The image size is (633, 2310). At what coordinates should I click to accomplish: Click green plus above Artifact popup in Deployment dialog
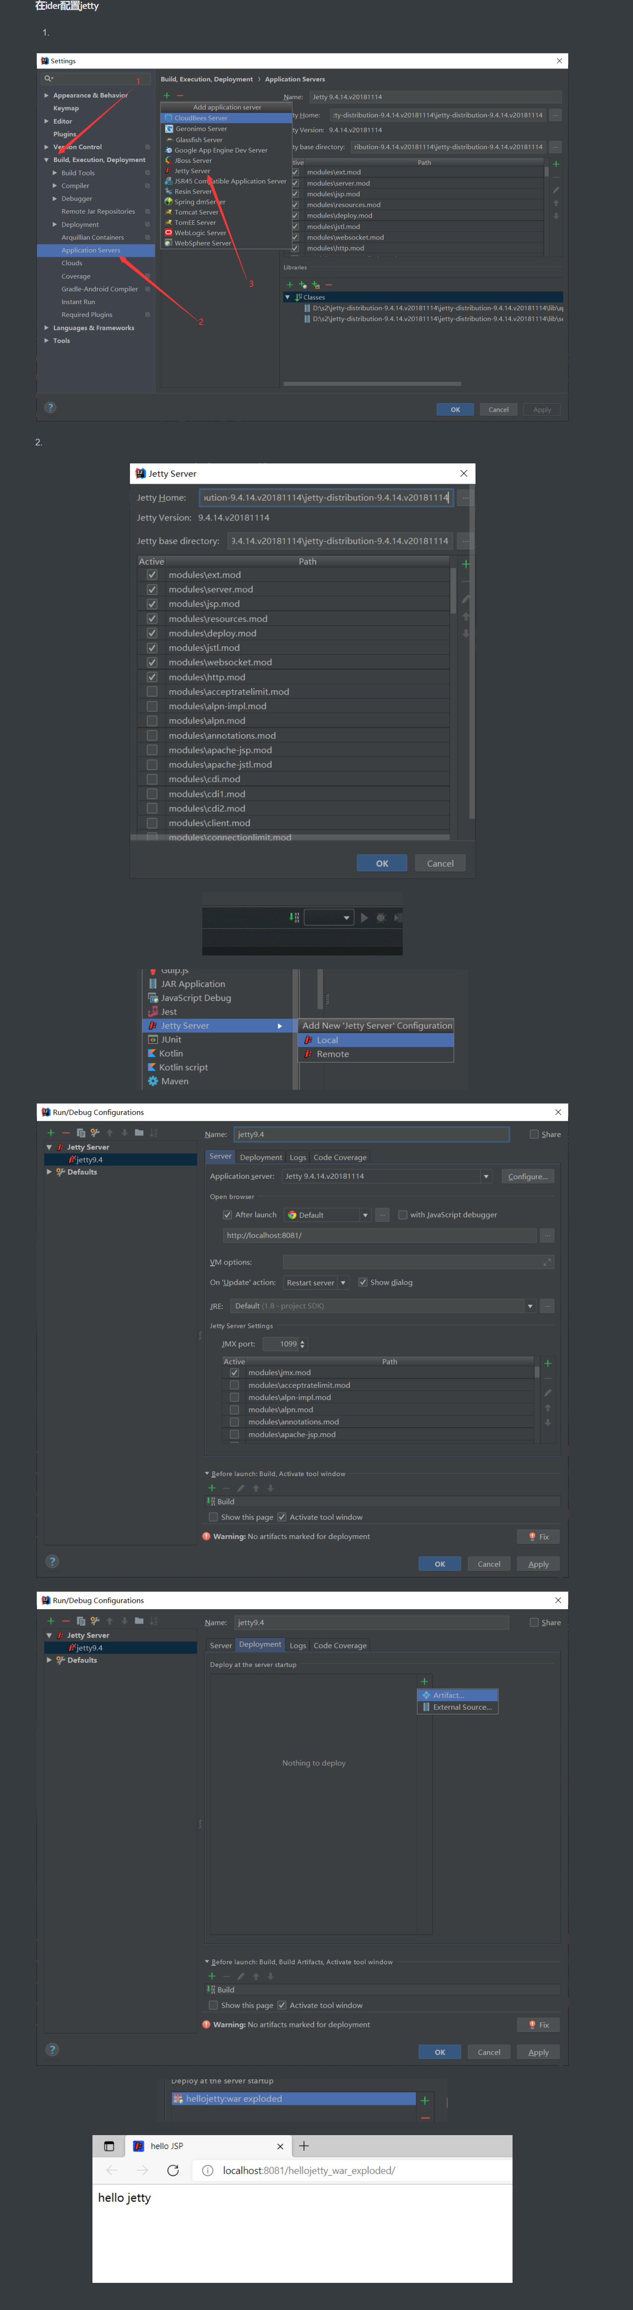425,1681
